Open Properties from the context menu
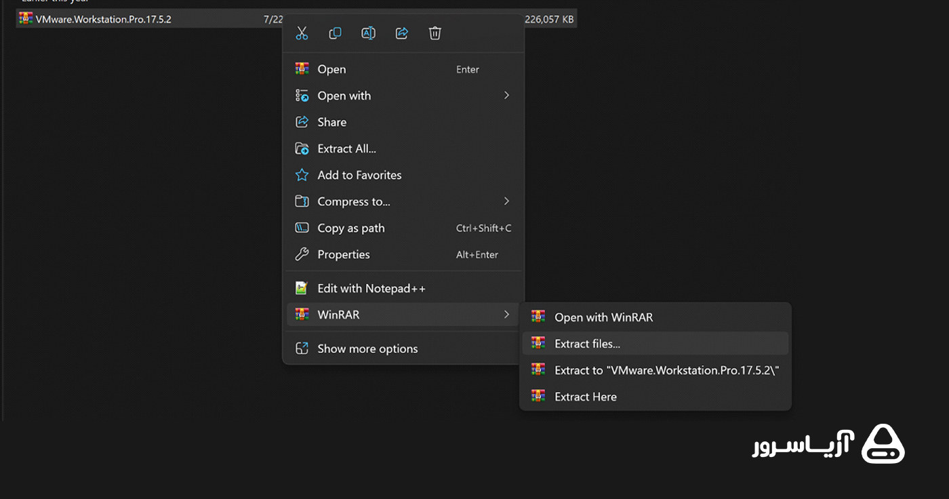 tap(405, 254)
